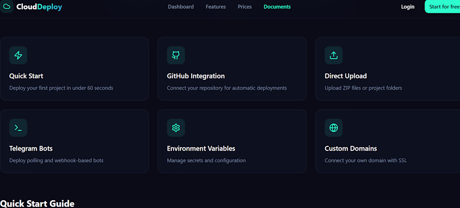Go to the Features page
Screen dimensions: 460x208
tap(216, 7)
